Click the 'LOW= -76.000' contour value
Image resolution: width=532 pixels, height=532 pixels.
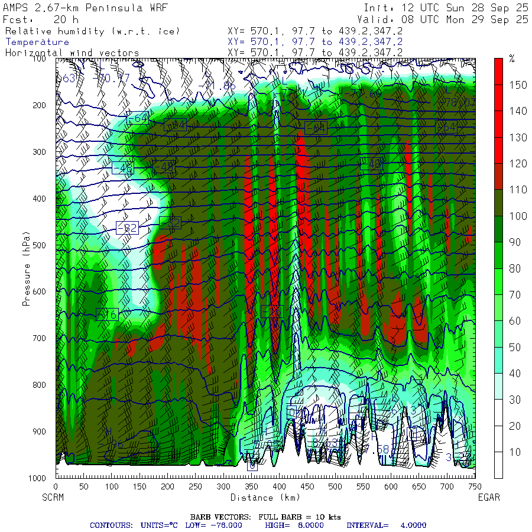tap(214, 525)
